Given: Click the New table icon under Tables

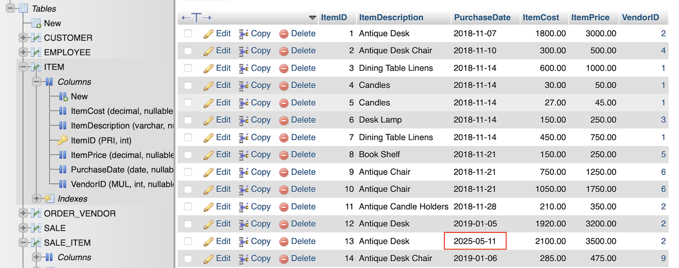Looking at the screenshot, I should 36,23.
